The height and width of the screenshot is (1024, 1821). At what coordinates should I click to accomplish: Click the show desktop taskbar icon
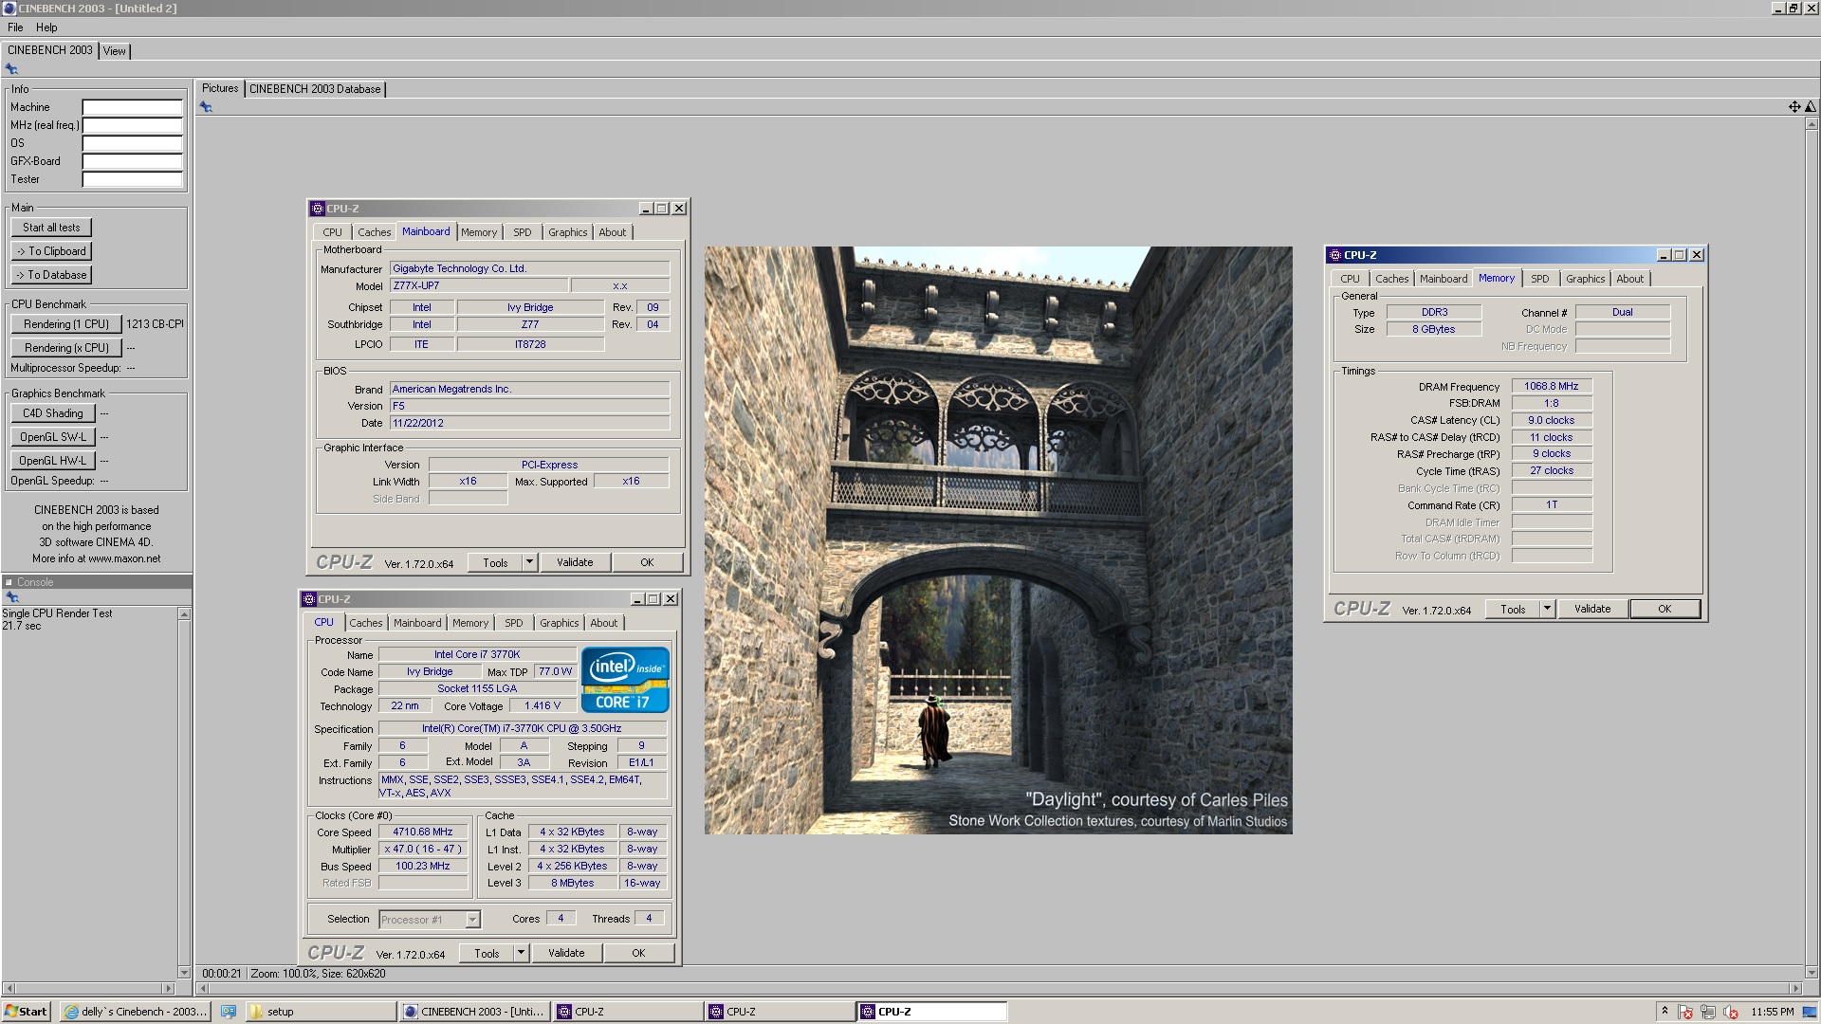tap(228, 1012)
